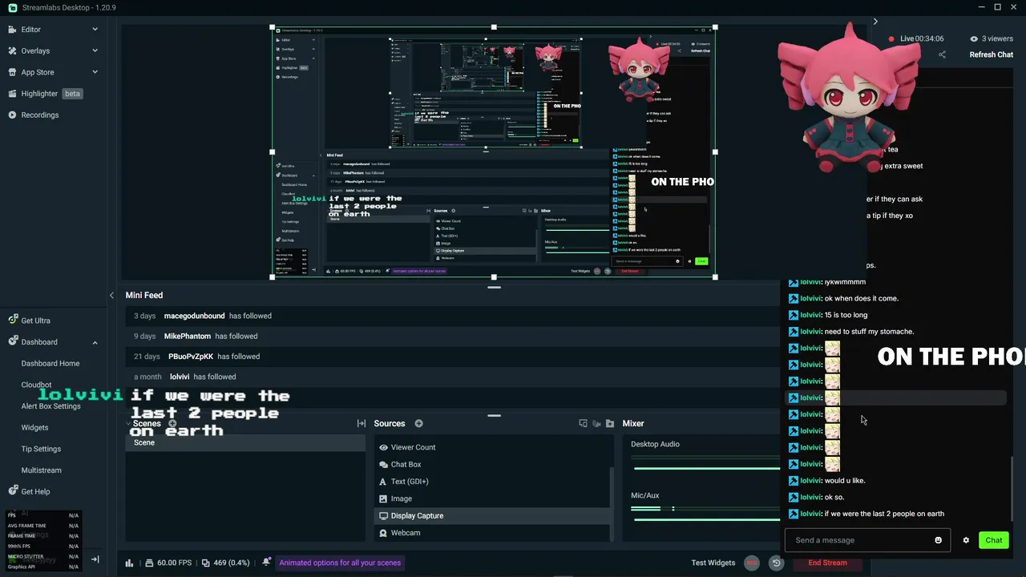Open the Recordings icon in sidebar
Image resolution: width=1026 pixels, height=577 pixels.
[x=12, y=115]
